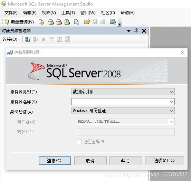Screen dimensions: 191x181
Task: Click the SSMS application icon in title bar
Action: (x=3, y=4)
